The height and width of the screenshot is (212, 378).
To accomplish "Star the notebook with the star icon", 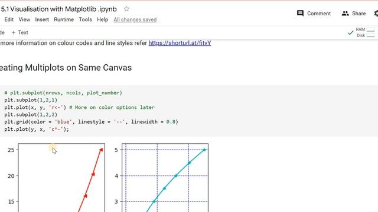I will (x=126, y=9).
